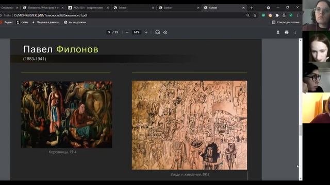
Task: Open the Chrome profile icon
Action: click(x=284, y=15)
